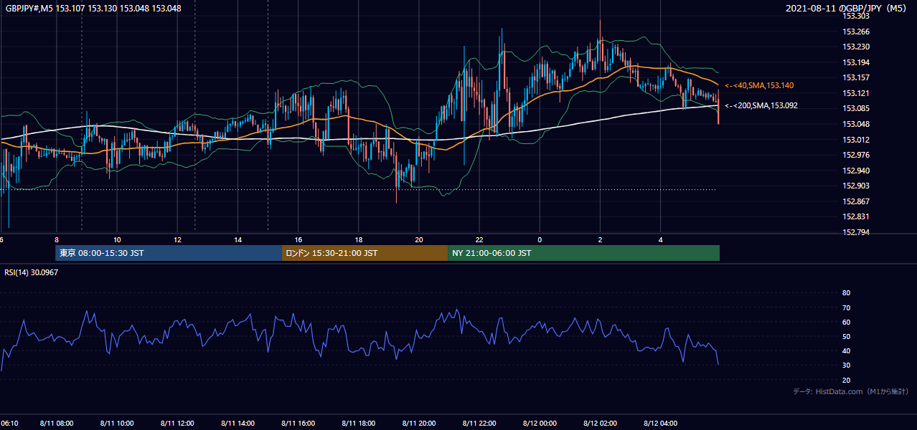The image size is (917, 430).
Task: Click hour label 8 under price chart
Action: coord(57,240)
